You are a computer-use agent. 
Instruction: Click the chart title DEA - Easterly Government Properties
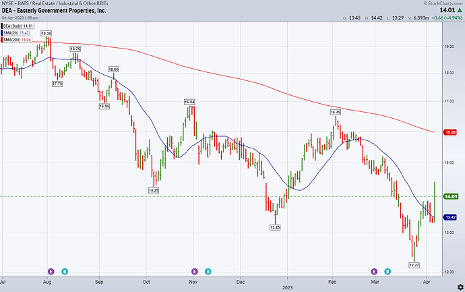click(x=54, y=10)
